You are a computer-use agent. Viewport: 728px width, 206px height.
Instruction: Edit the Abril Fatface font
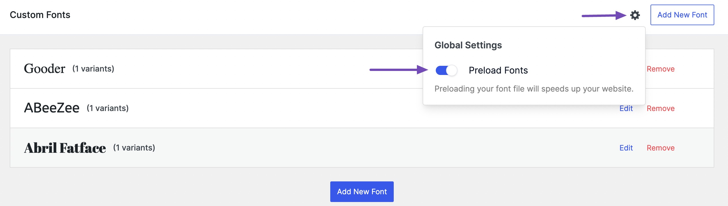coord(626,148)
